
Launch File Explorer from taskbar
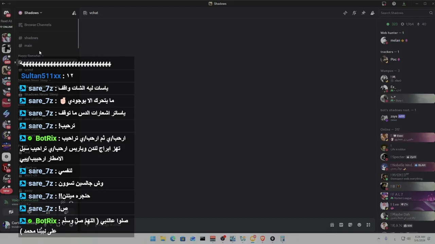pyautogui.click(x=163, y=239)
